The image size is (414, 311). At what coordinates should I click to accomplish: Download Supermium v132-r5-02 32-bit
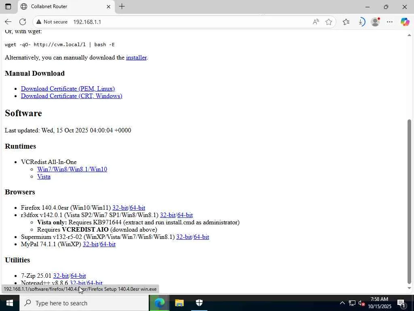[184, 237]
